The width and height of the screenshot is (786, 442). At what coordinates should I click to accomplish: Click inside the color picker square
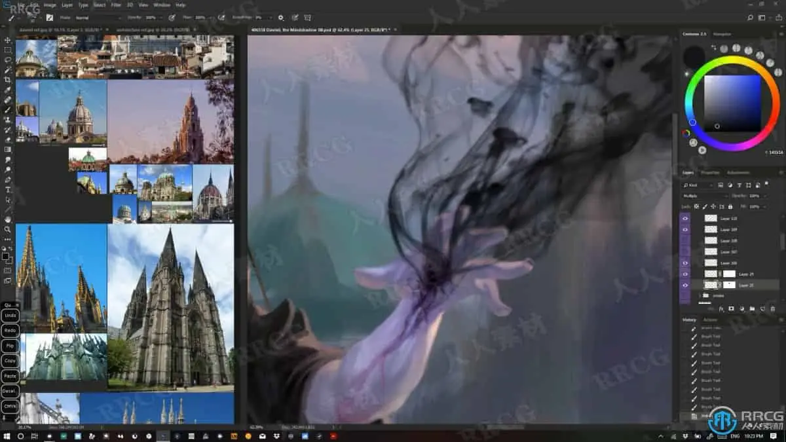(x=732, y=103)
